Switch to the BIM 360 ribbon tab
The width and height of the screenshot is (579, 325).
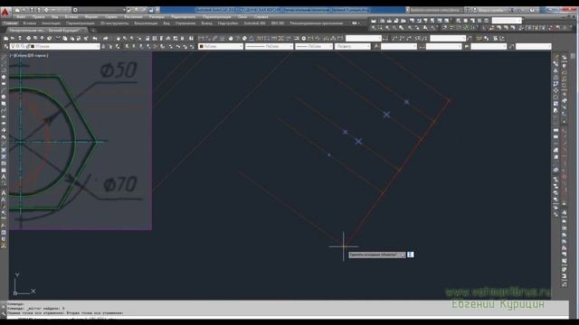pyautogui.click(x=278, y=23)
